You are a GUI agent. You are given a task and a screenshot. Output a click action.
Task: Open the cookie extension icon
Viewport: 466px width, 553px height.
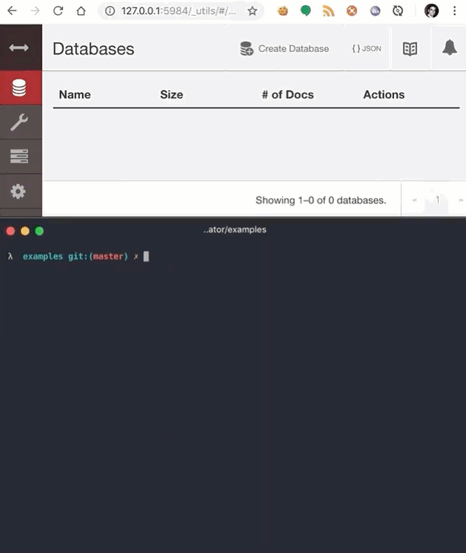(x=282, y=11)
